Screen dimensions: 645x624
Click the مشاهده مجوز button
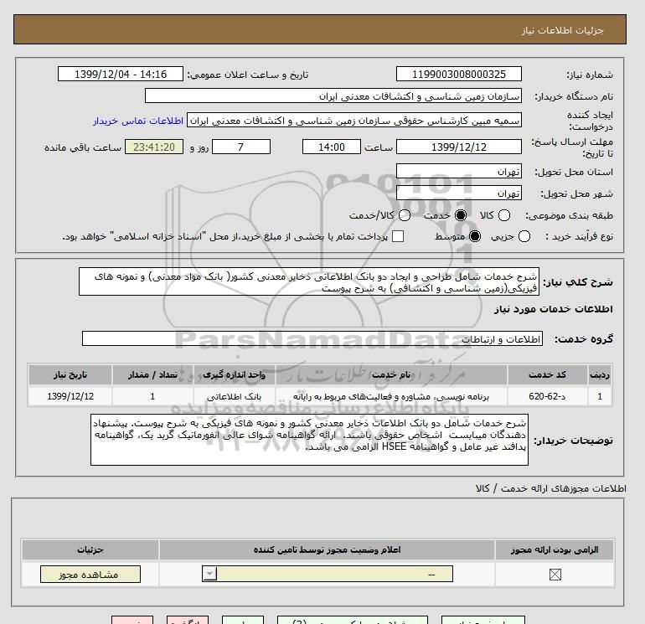(x=90, y=575)
